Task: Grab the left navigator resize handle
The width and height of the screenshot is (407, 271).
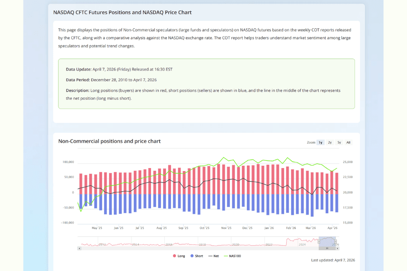Action: [x=319, y=241]
